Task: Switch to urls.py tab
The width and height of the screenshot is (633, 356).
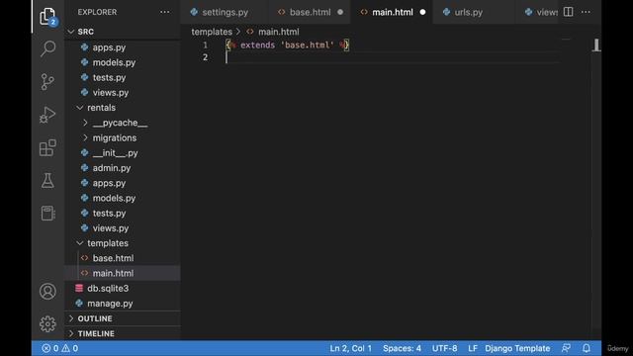Action: [x=468, y=12]
